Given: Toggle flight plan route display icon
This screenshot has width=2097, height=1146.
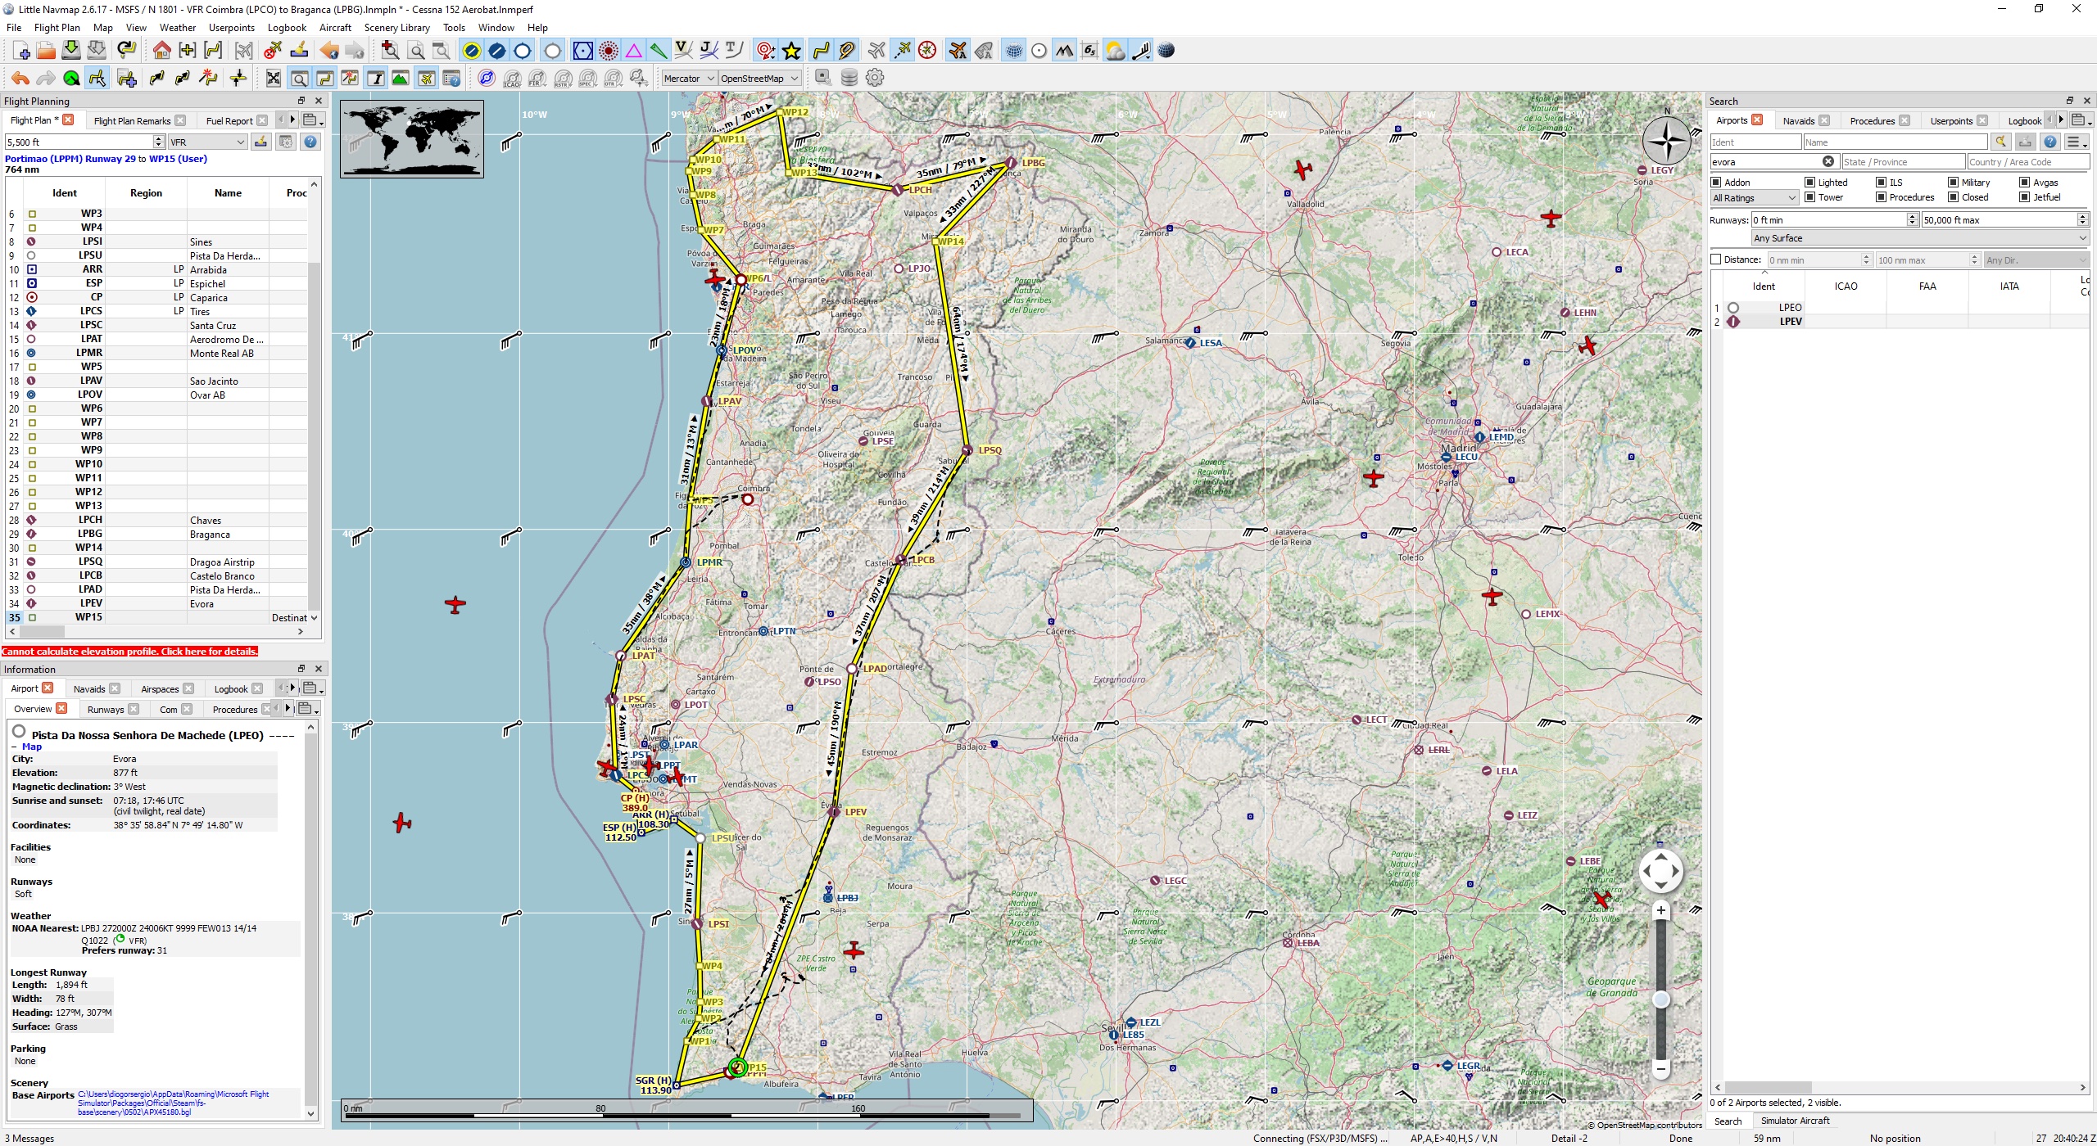Looking at the screenshot, I should [x=821, y=51].
